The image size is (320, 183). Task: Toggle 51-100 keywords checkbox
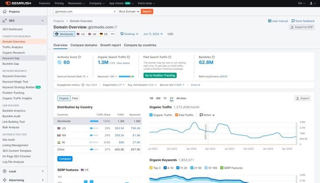coord(206,168)
